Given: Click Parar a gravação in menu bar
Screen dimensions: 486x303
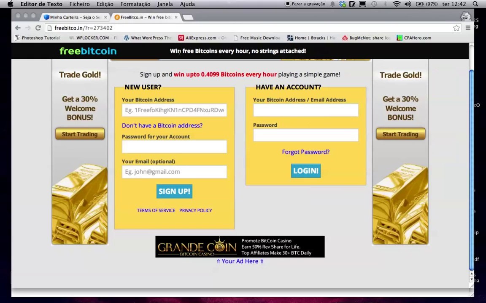Looking at the screenshot, I should click(x=305, y=4).
